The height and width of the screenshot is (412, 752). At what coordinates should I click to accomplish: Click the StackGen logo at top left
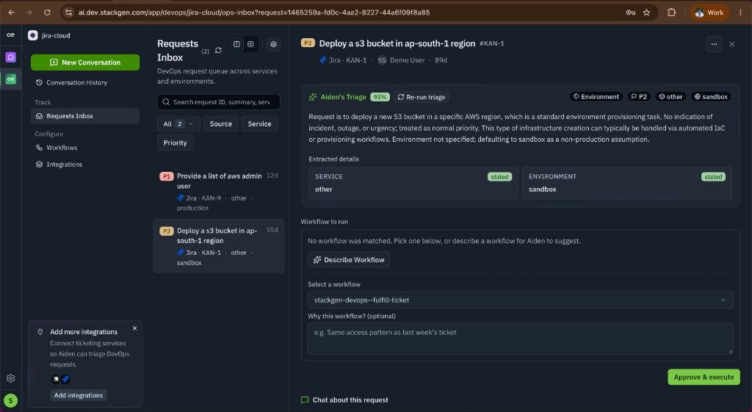click(x=10, y=35)
